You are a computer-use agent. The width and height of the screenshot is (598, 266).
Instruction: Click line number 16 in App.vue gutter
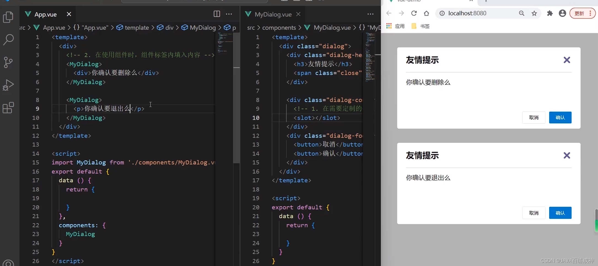(36, 172)
